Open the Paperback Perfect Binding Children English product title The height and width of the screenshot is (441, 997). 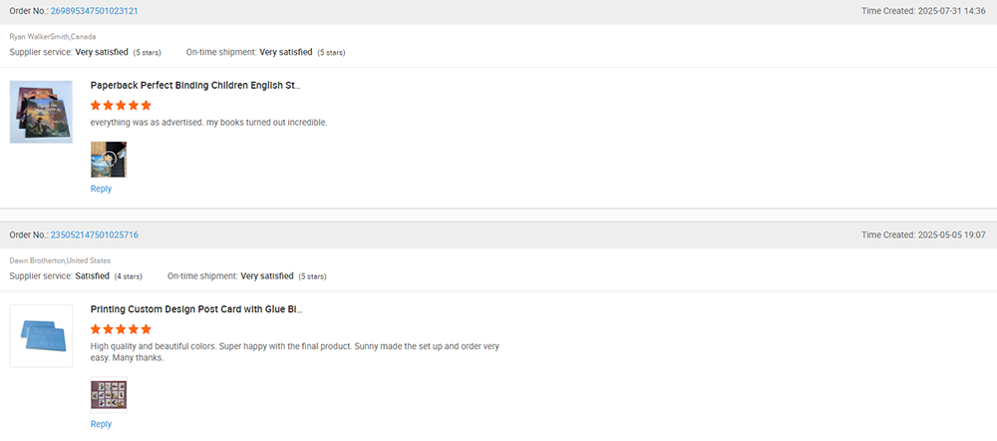(195, 86)
